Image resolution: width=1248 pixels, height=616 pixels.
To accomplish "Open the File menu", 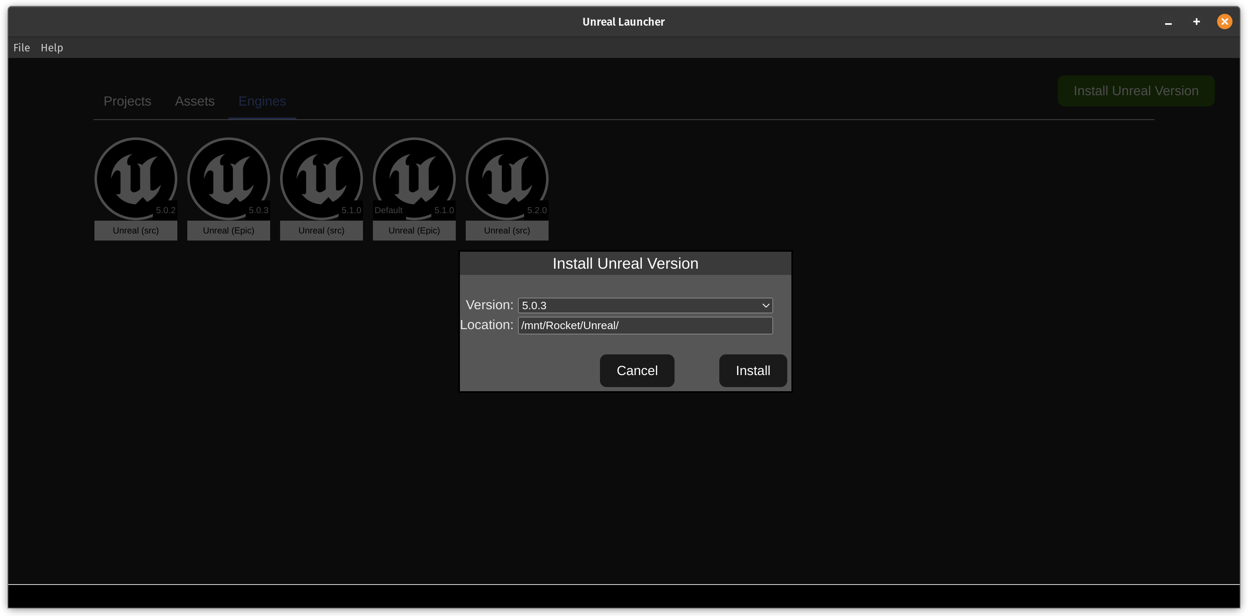I will tap(22, 48).
